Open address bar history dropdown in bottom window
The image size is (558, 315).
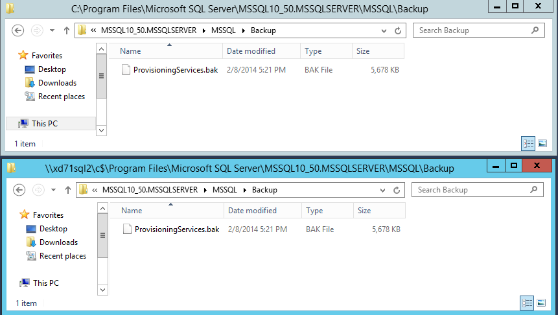[385, 190]
